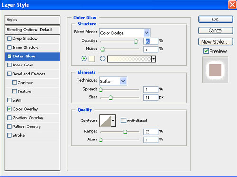237x177 pixels.
Task: Uncheck the Outer Glow checkbox
Action: coord(9,56)
